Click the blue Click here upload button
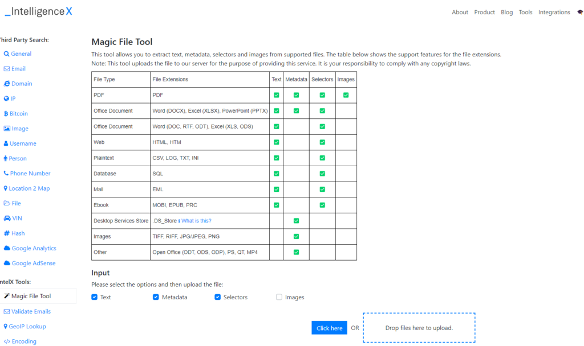 pos(329,328)
